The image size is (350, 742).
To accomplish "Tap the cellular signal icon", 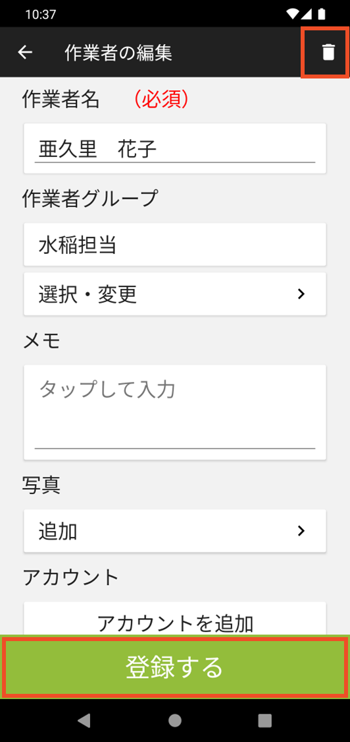I will tap(307, 15).
